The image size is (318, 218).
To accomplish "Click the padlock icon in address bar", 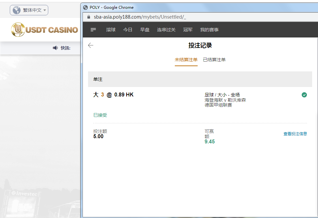I will click(x=87, y=17).
